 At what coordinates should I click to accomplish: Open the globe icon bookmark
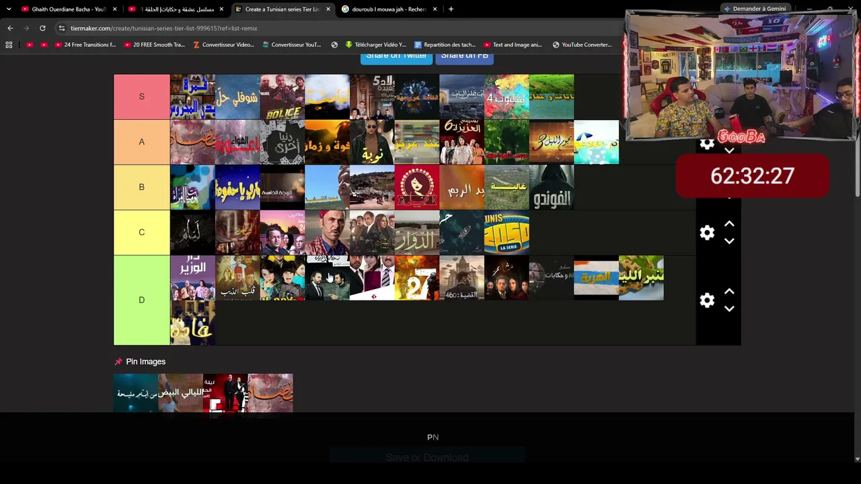(334, 45)
